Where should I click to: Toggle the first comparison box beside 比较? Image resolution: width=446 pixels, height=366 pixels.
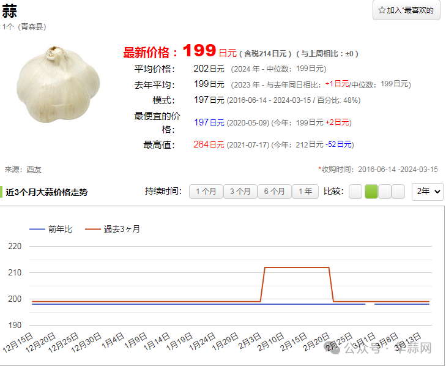[x=355, y=192]
